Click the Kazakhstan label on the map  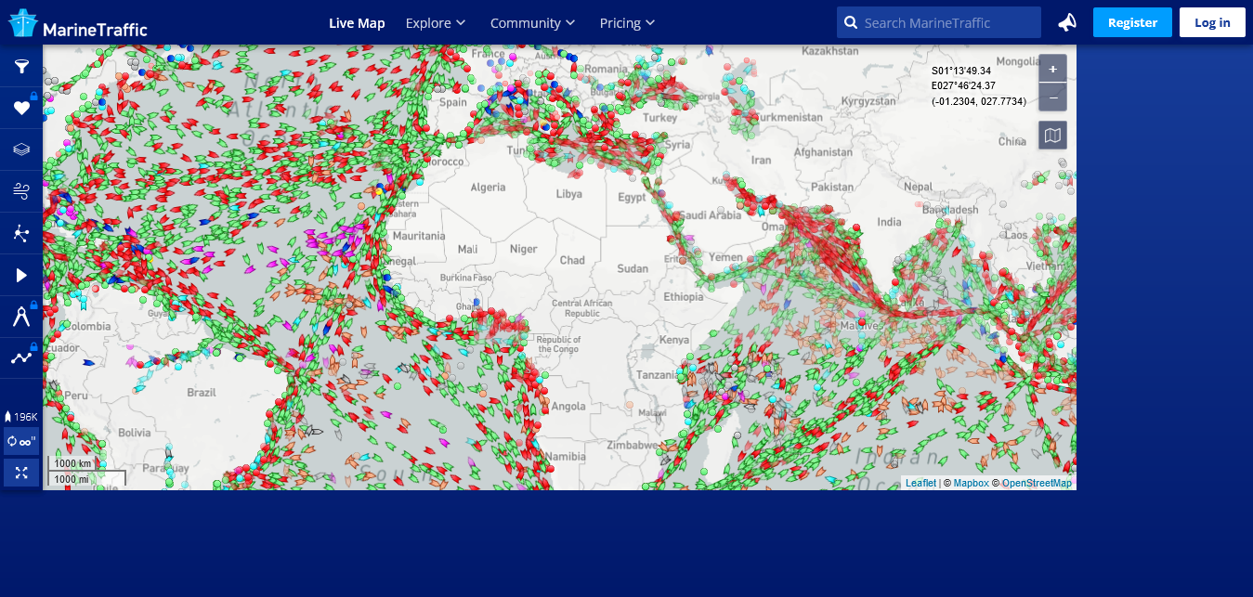829,50
